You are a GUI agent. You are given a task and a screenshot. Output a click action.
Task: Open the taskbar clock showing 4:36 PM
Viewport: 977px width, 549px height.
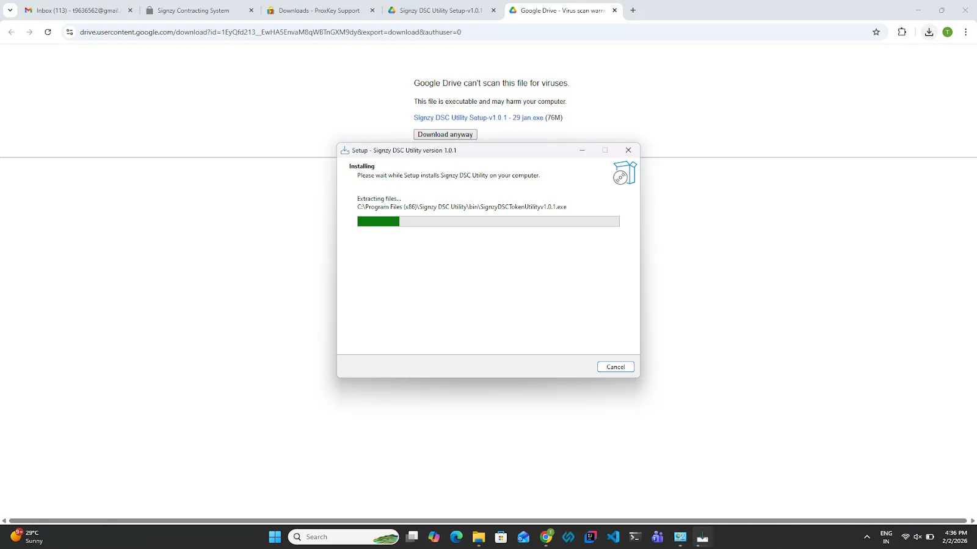(955, 537)
